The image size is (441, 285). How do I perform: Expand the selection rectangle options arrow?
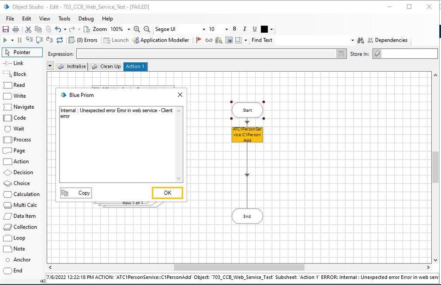point(246,40)
